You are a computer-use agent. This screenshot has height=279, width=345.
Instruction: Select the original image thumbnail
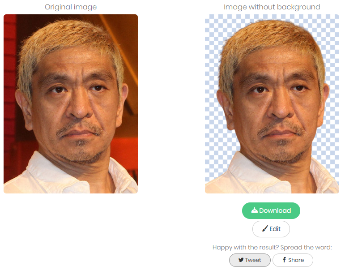[71, 104]
